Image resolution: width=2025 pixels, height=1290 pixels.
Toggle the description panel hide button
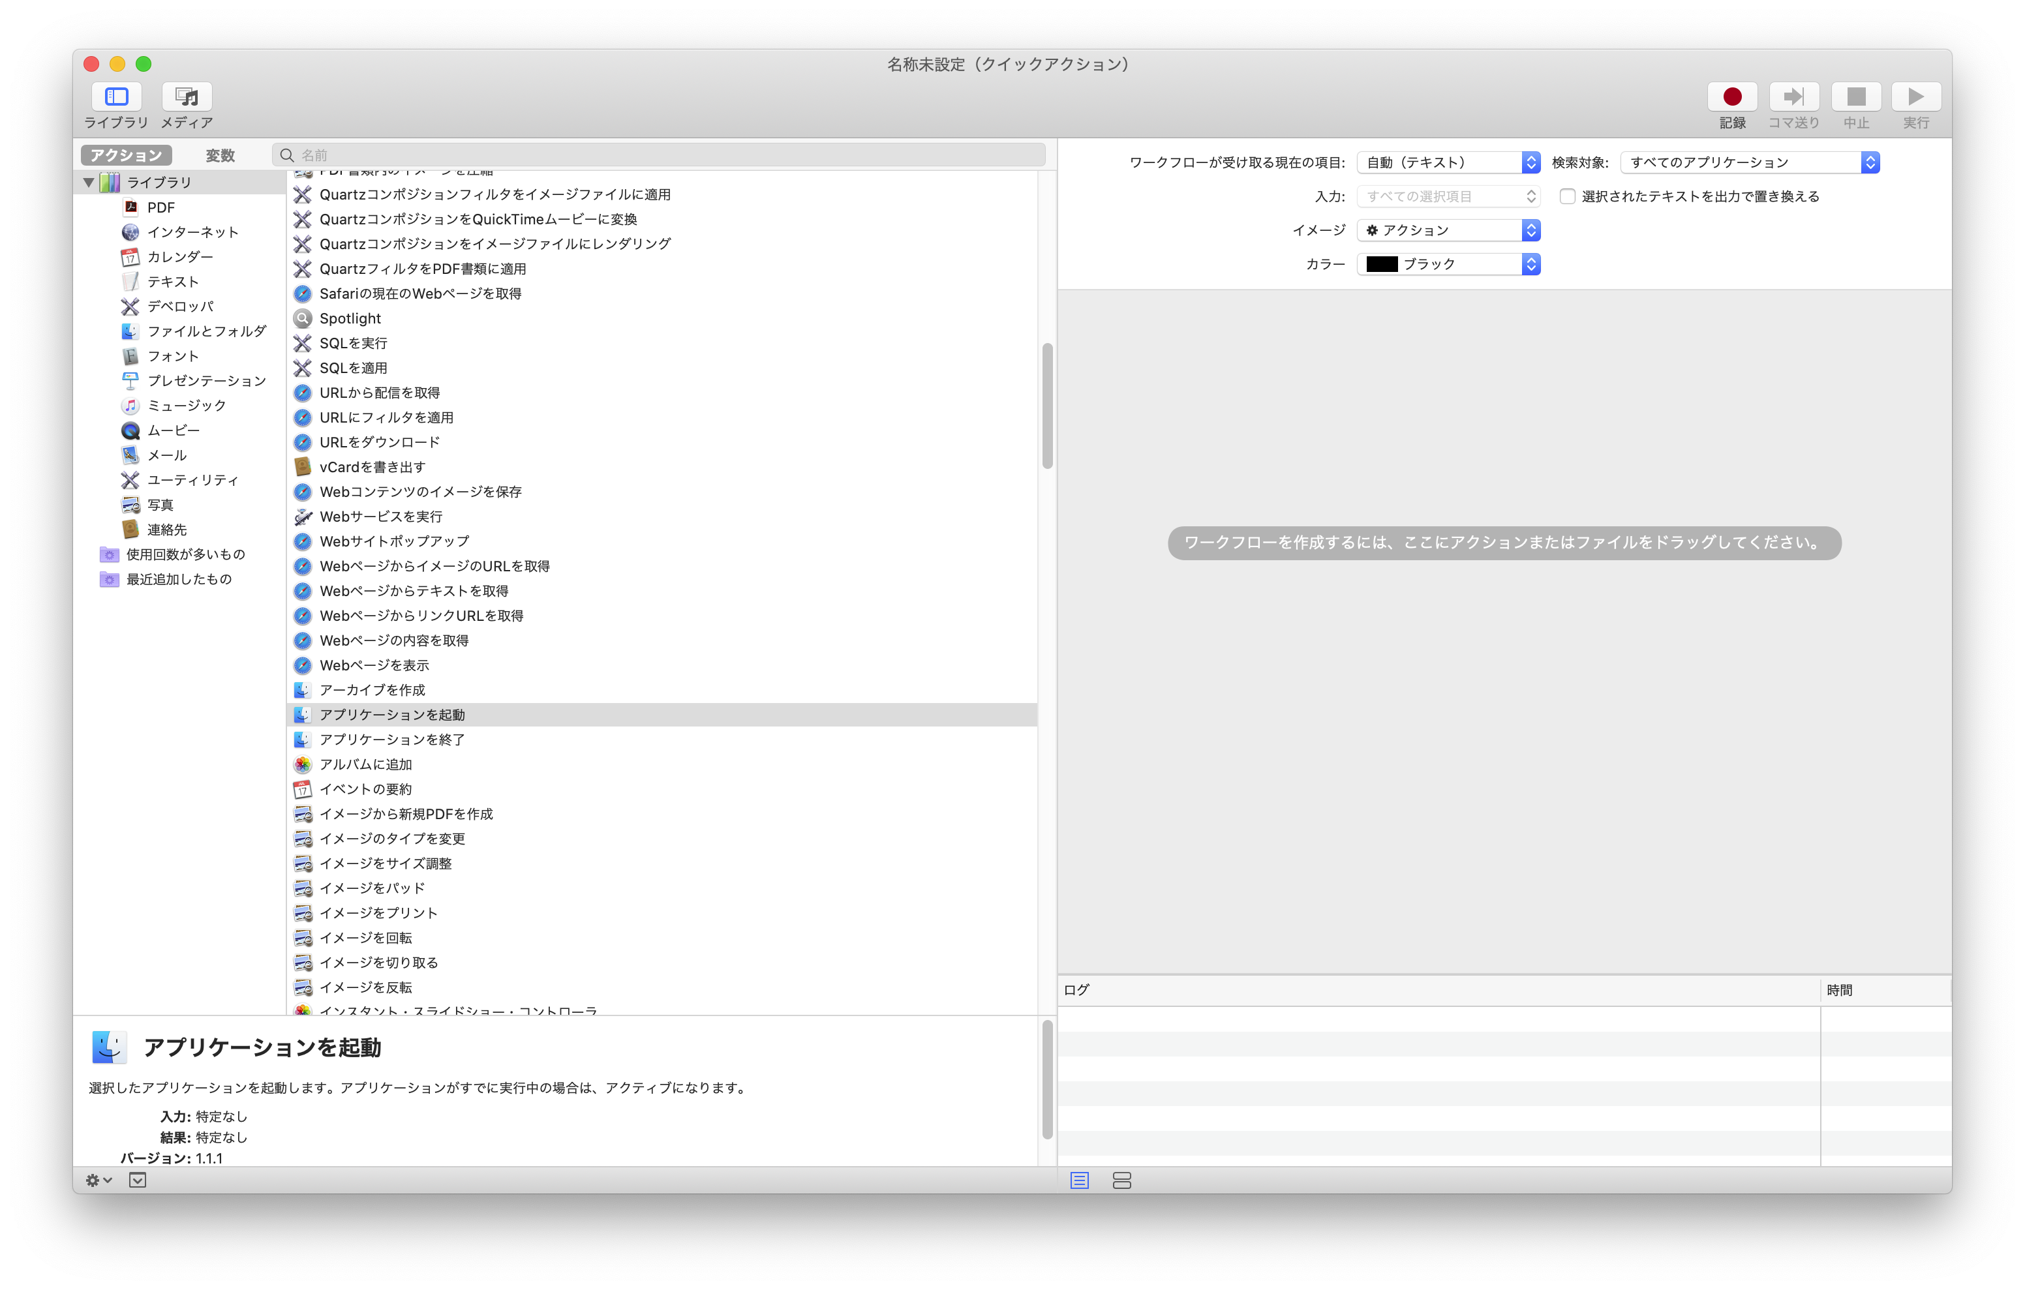pos(138,1180)
